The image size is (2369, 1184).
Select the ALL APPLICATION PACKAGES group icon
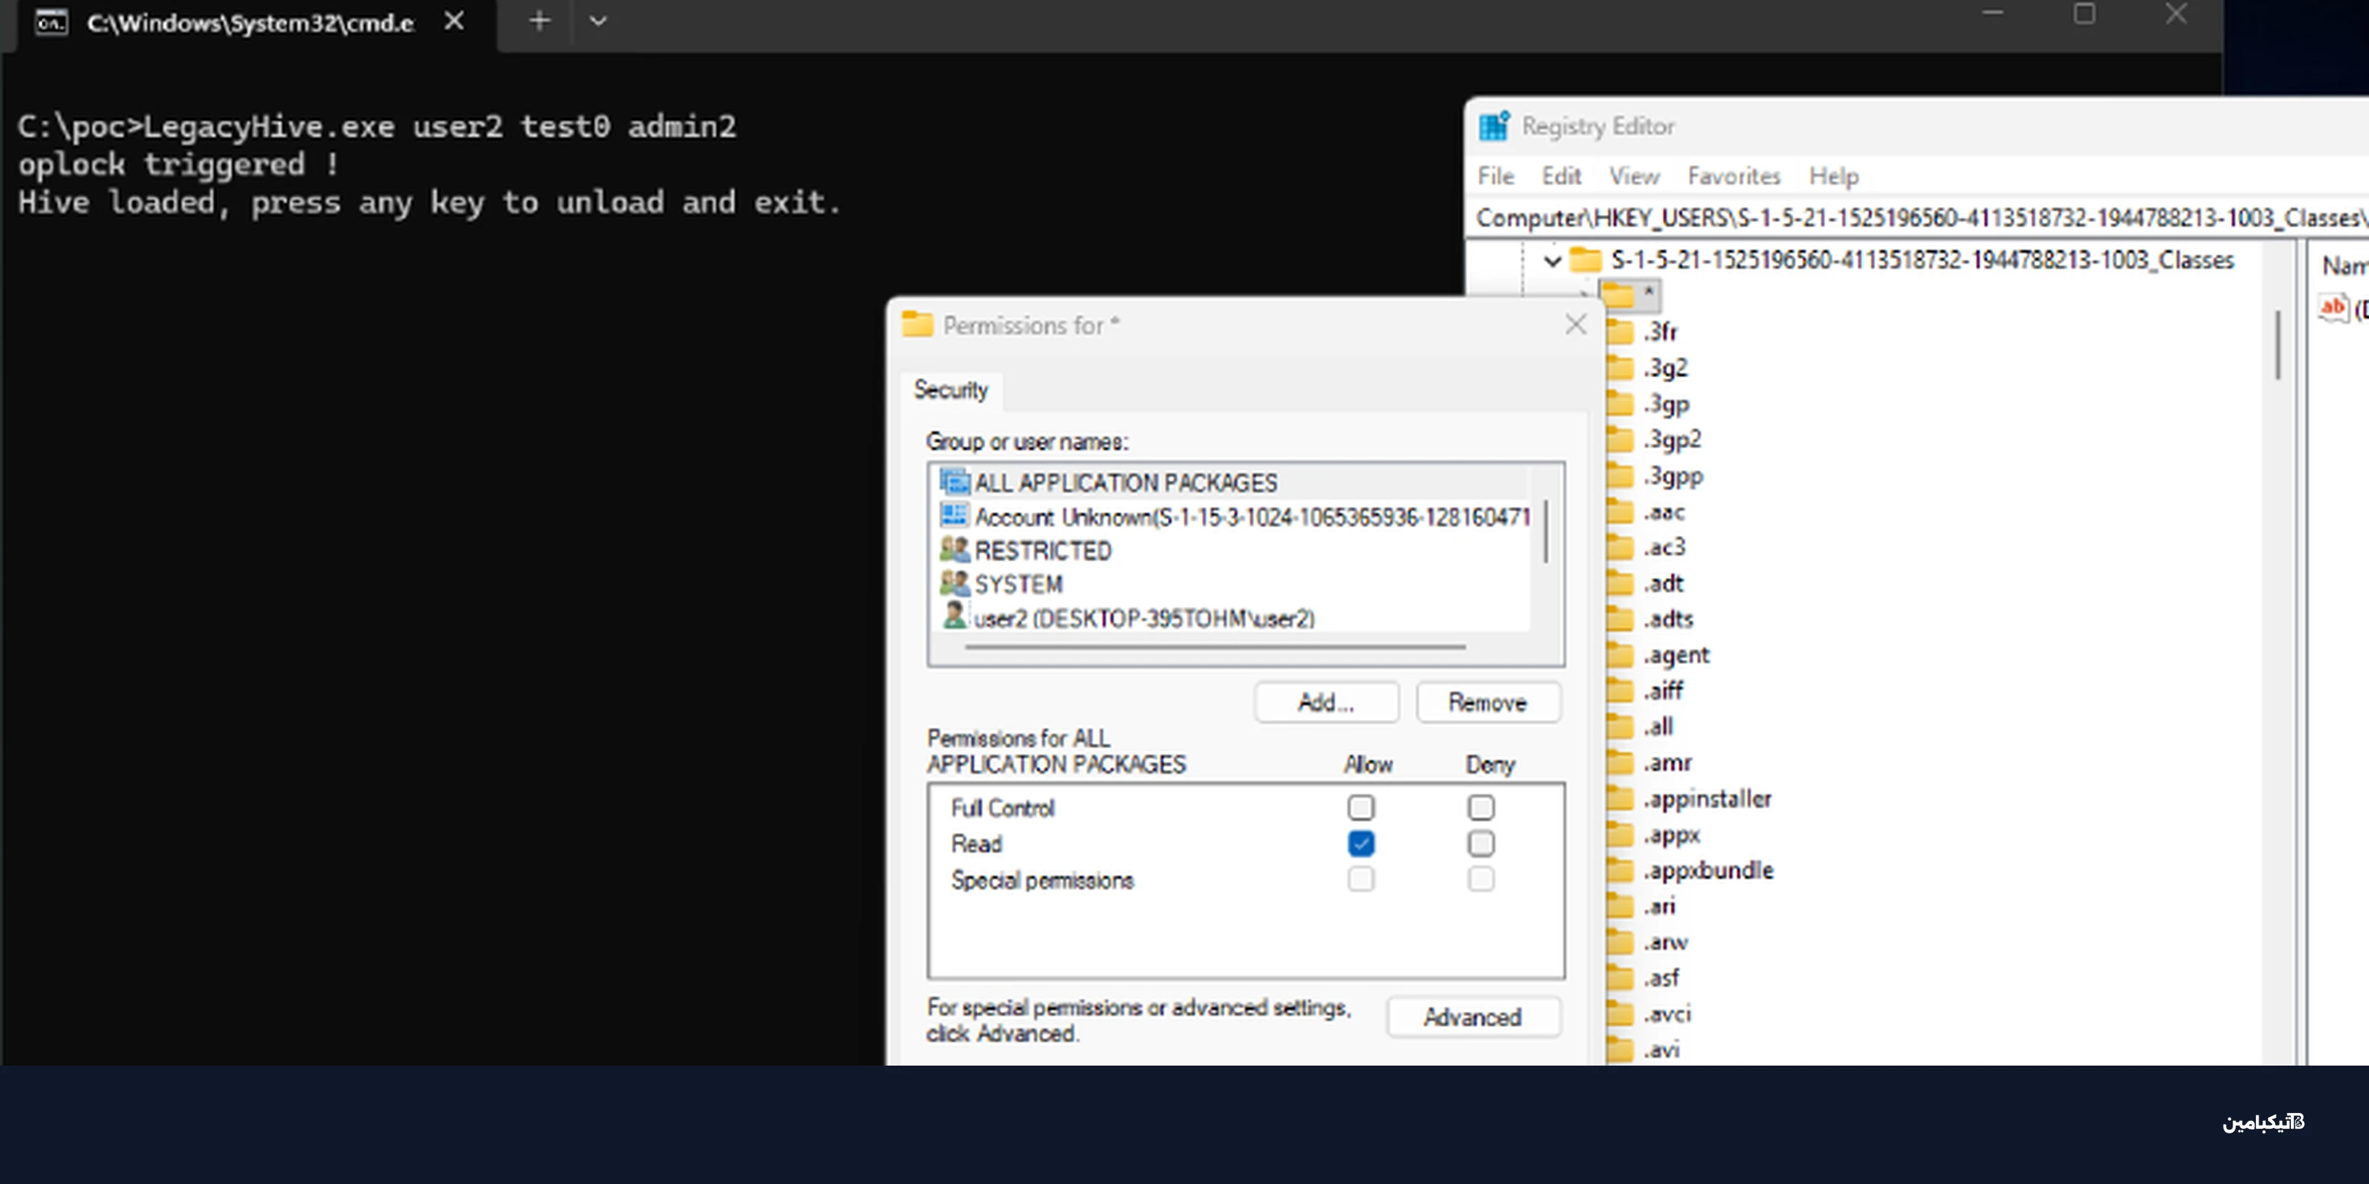955,481
